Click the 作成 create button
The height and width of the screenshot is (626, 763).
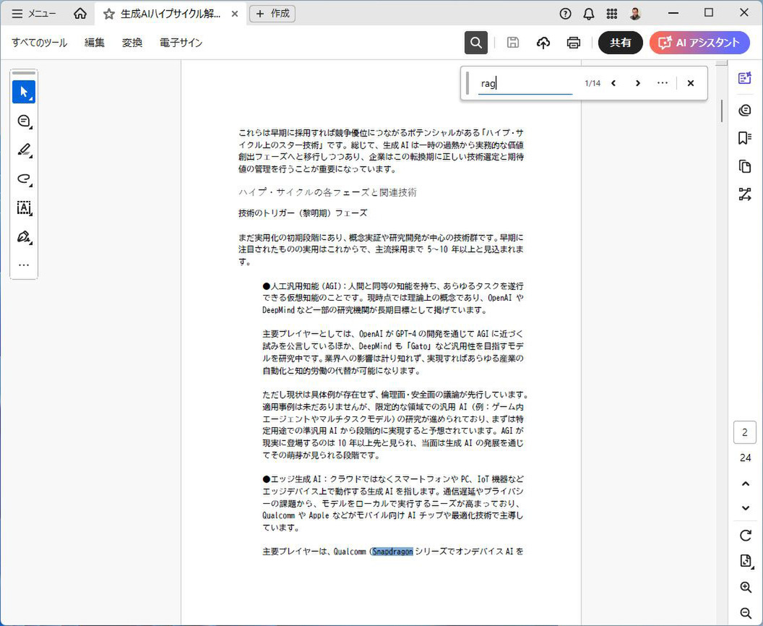(x=272, y=14)
